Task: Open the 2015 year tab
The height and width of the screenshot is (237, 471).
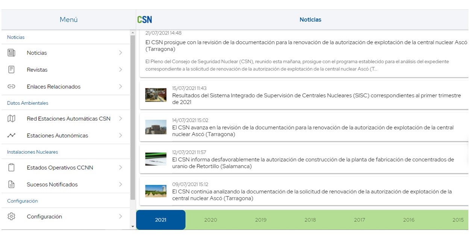Action: (458, 220)
